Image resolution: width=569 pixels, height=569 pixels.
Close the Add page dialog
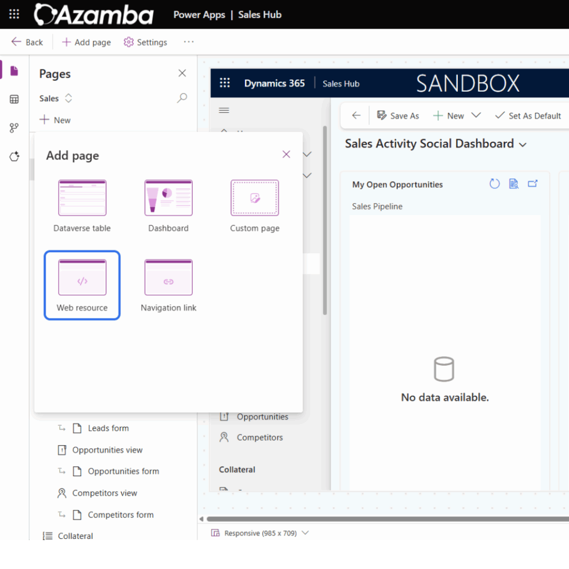[286, 154]
